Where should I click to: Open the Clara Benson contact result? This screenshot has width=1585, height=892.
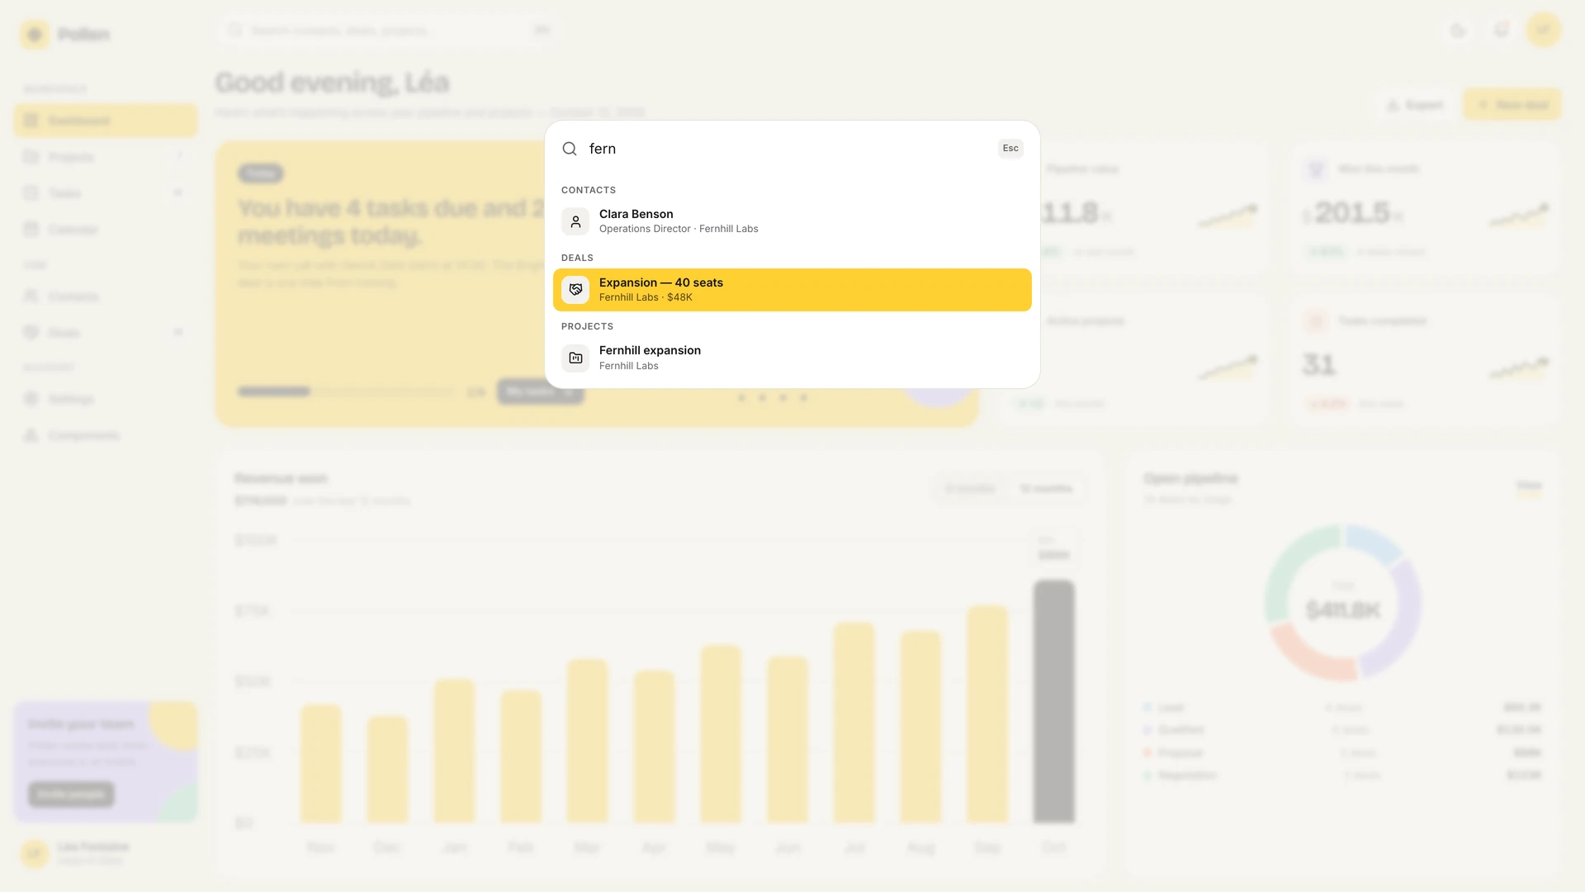click(792, 221)
